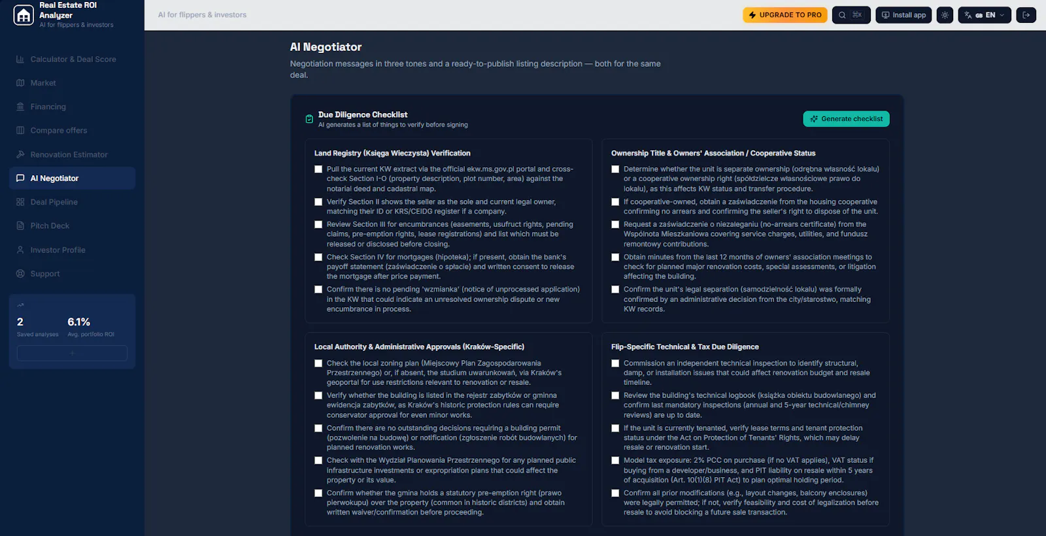This screenshot has height=536, width=1046.
Task: Click the logout arrow icon
Action: click(x=1026, y=15)
